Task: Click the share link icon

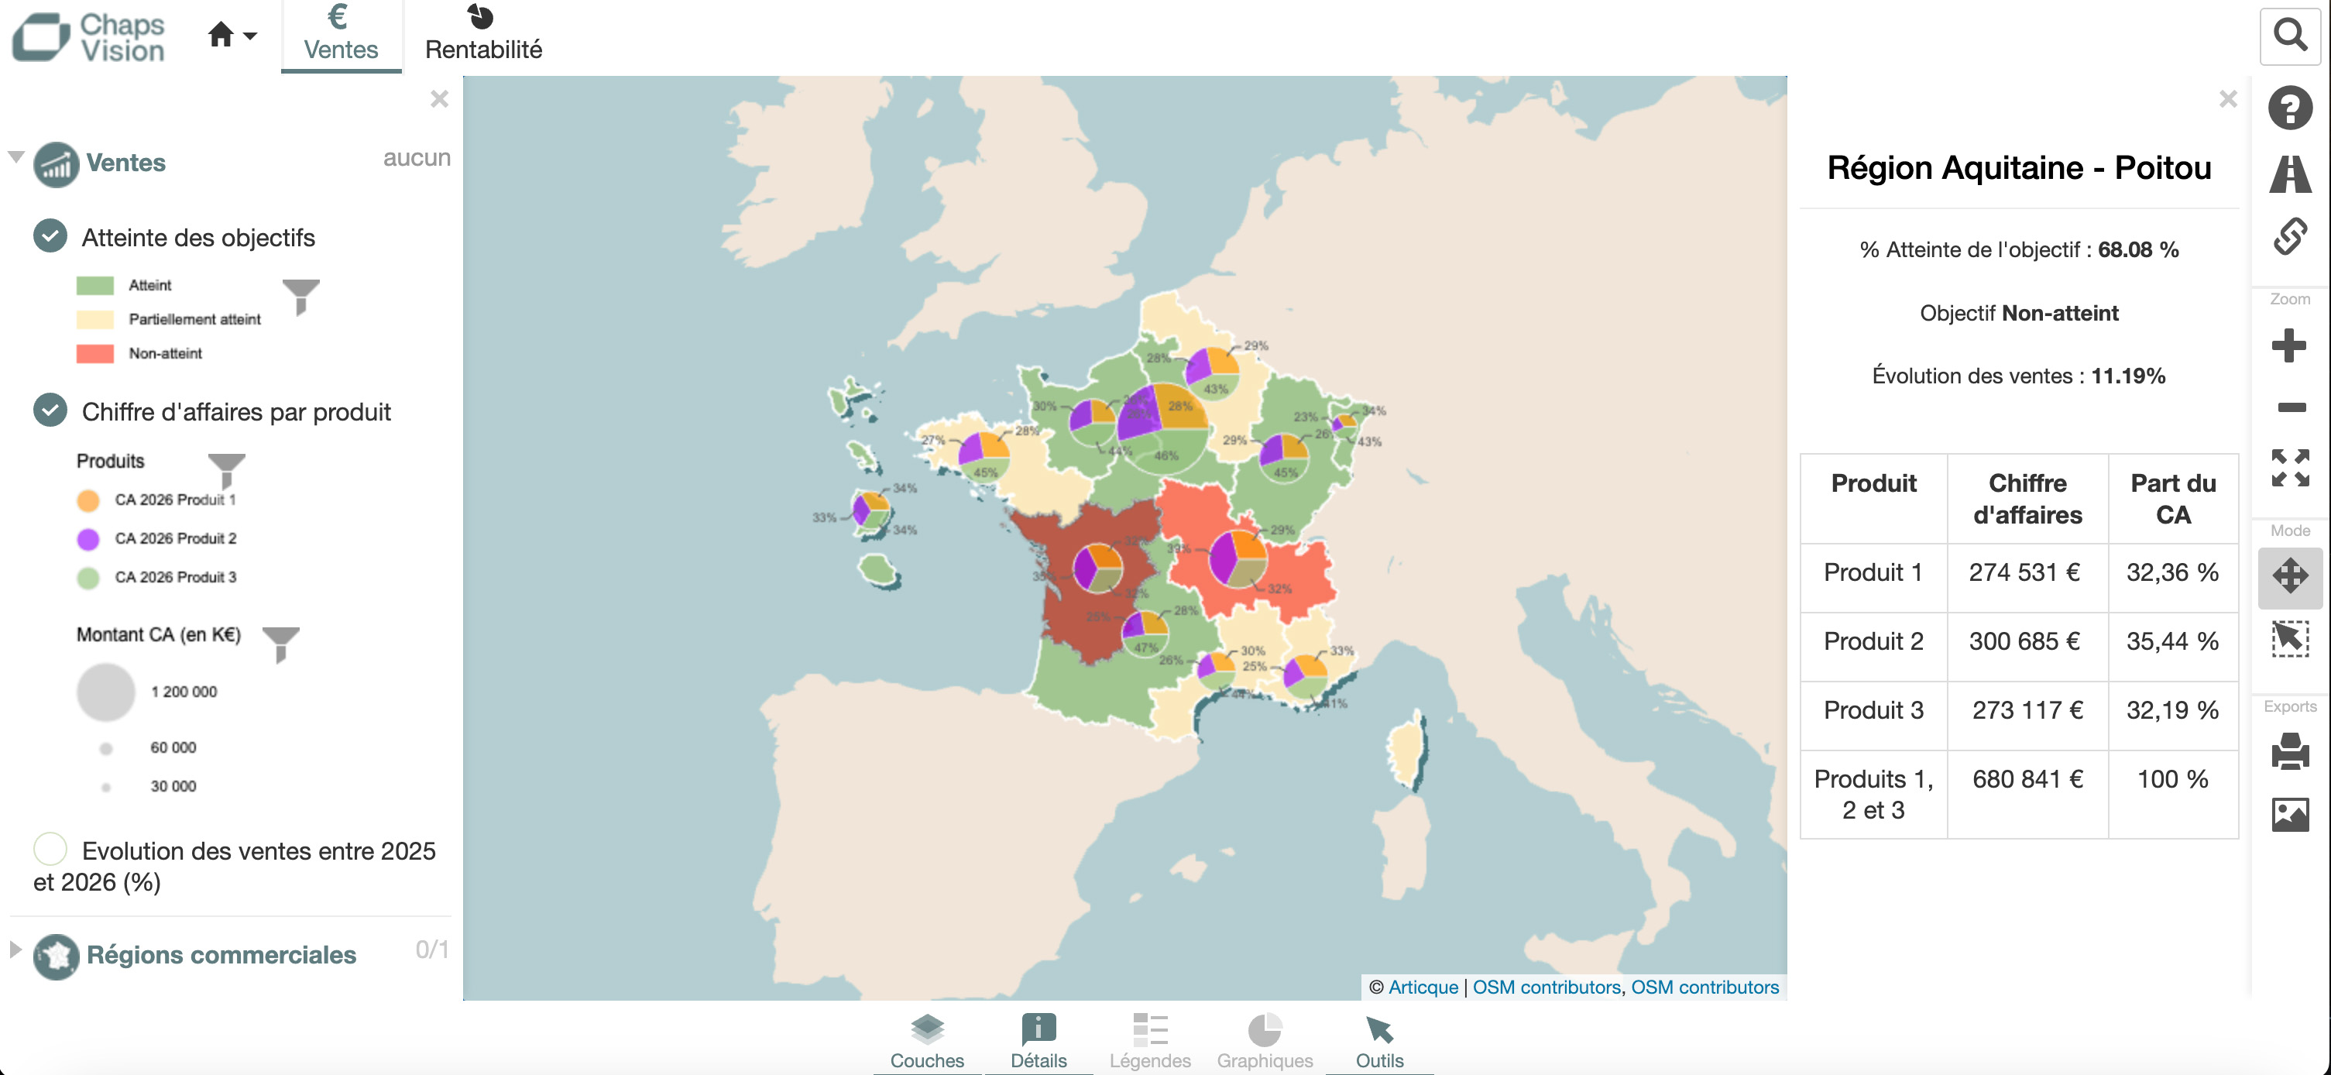Action: coord(2289,236)
